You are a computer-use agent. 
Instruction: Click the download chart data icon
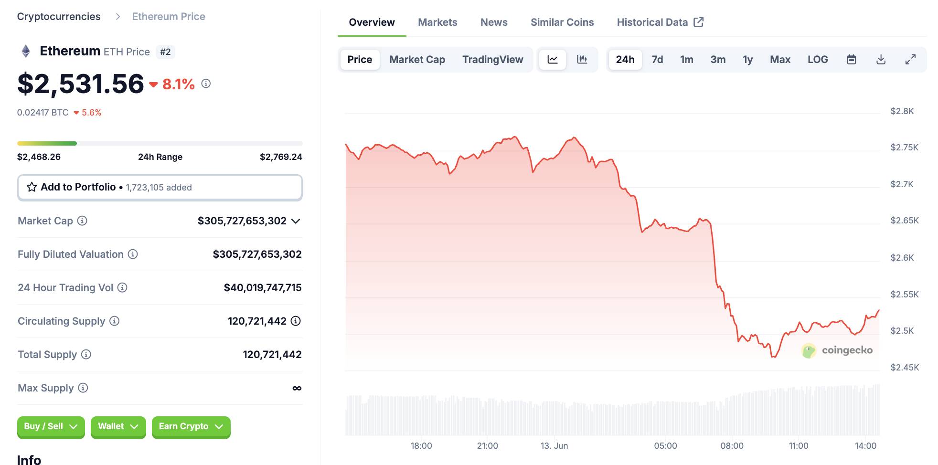coord(881,60)
